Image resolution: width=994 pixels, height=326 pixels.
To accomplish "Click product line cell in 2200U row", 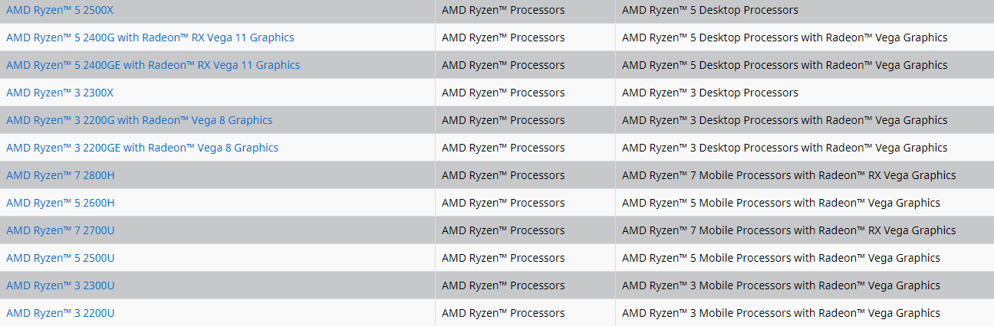I will coord(781,313).
